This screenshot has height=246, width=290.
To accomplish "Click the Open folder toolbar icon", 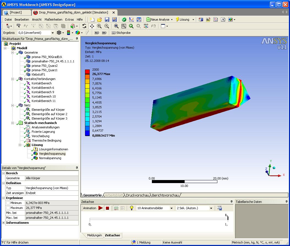I will click(100, 20).
